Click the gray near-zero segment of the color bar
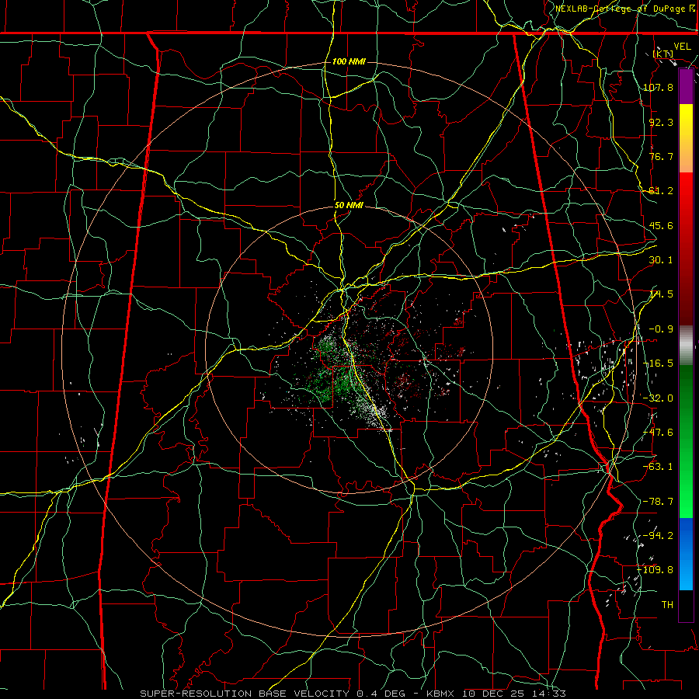Image resolution: width=699 pixels, height=699 pixels. [686, 346]
